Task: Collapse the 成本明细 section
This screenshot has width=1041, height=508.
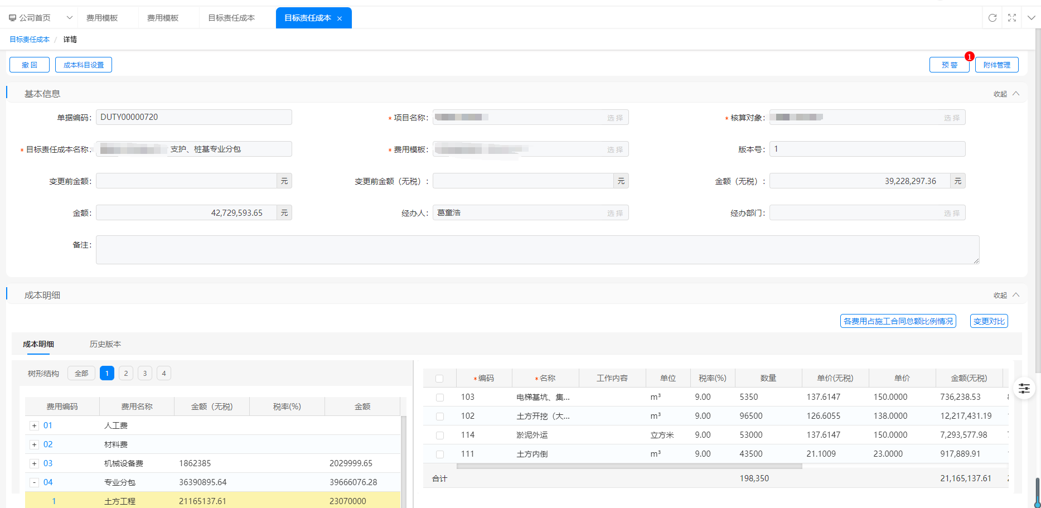Action: (1006, 295)
